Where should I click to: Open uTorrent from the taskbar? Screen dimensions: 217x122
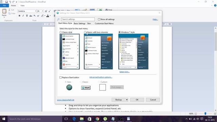coord(105,119)
